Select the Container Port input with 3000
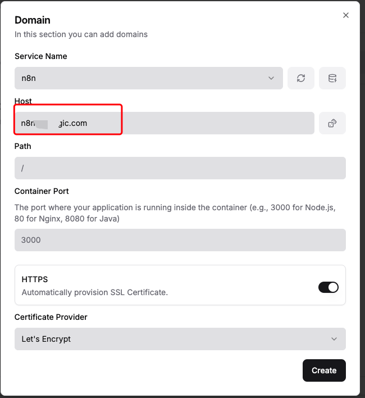Viewport: 365px width, 398px height. tap(180, 240)
